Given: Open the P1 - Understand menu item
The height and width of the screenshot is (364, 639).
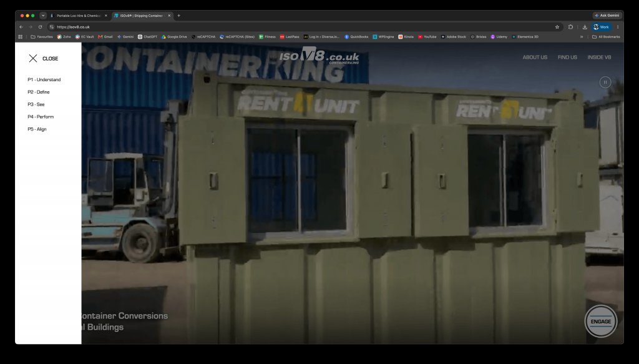Looking at the screenshot, I should (x=44, y=80).
